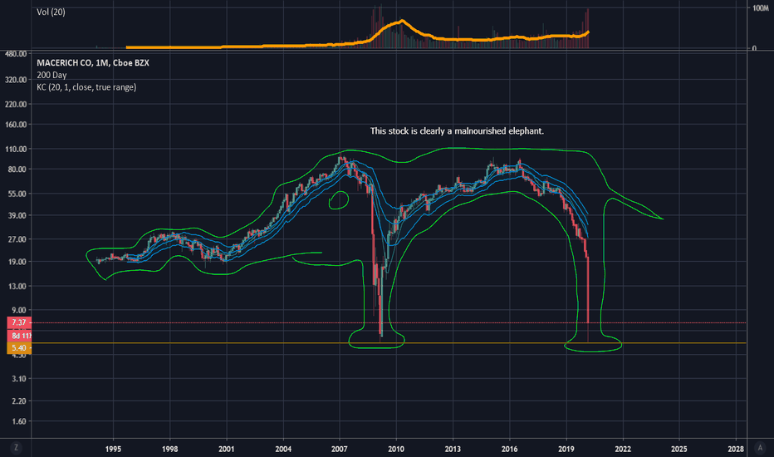
Task: Click the Z button at the chart's bottom-left corner
Action: pos(16,448)
